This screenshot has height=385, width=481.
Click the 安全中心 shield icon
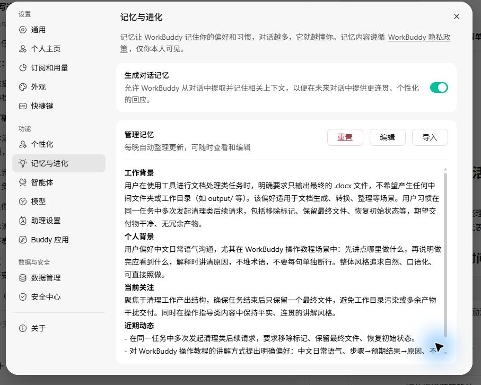(23, 297)
